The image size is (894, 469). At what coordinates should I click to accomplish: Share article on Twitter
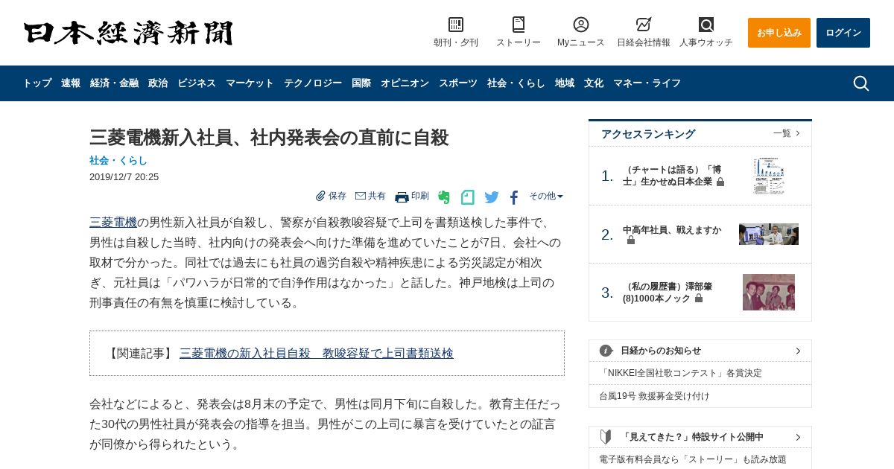click(x=492, y=197)
